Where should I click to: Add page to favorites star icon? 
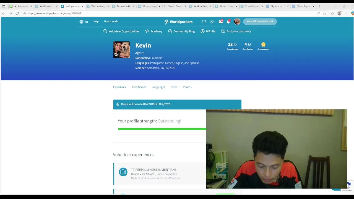[325, 13]
